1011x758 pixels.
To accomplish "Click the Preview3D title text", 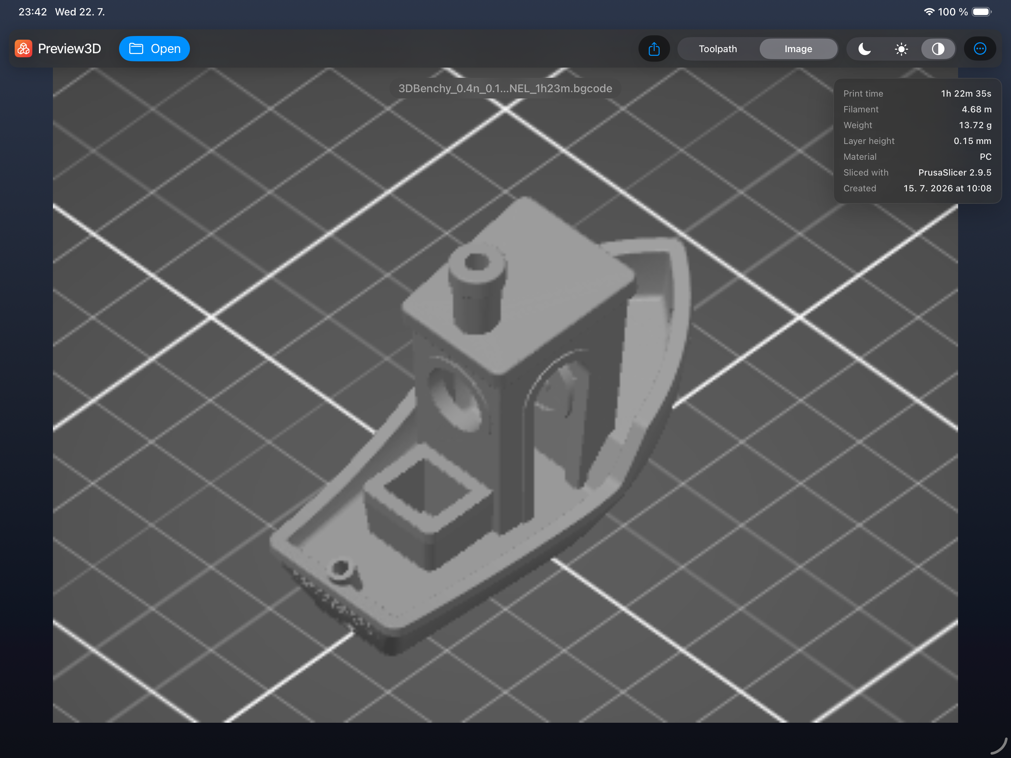I will click(69, 48).
